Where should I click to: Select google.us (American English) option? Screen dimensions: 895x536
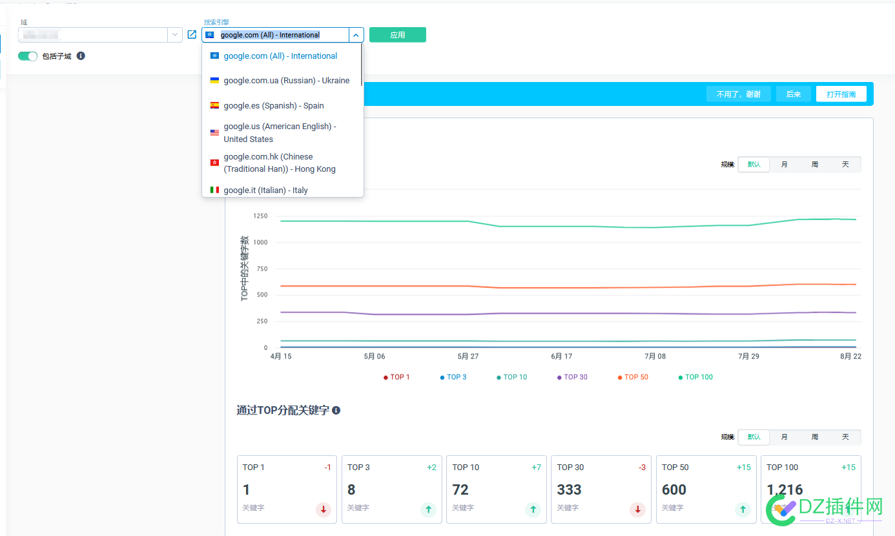click(282, 132)
